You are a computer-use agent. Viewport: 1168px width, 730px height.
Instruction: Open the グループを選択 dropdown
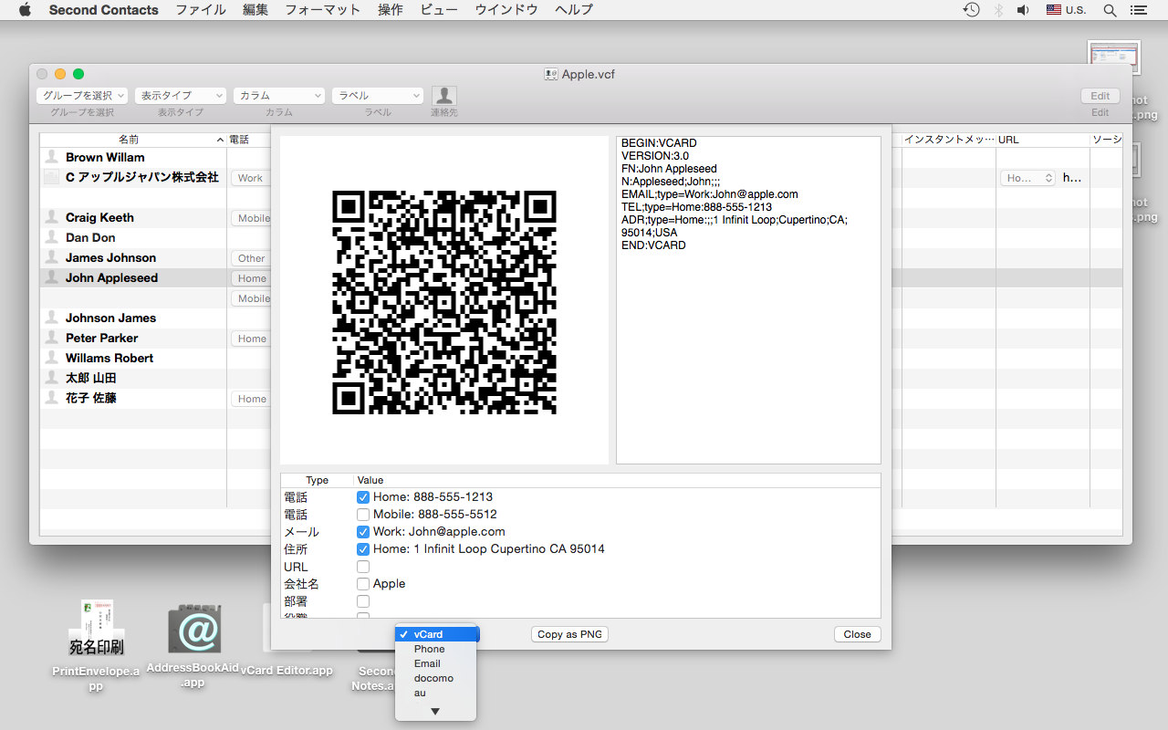coord(82,96)
